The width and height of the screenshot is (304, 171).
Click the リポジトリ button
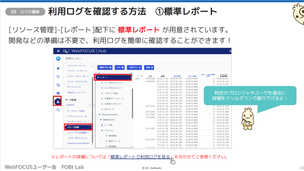tap(134, 67)
